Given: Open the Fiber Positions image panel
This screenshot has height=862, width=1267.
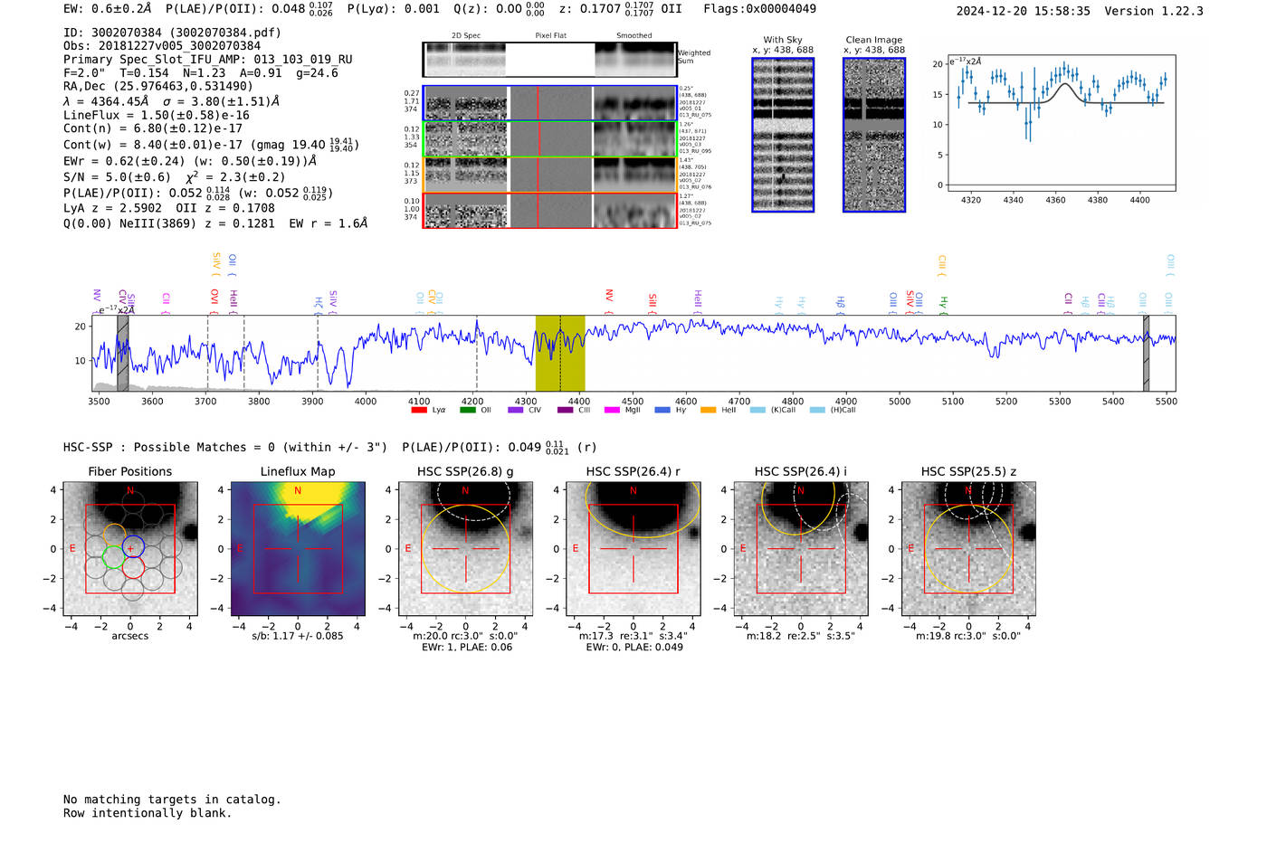Looking at the screenshot, I should click(130, 549).
